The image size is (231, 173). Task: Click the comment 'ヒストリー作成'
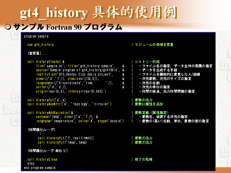point(147,62)
